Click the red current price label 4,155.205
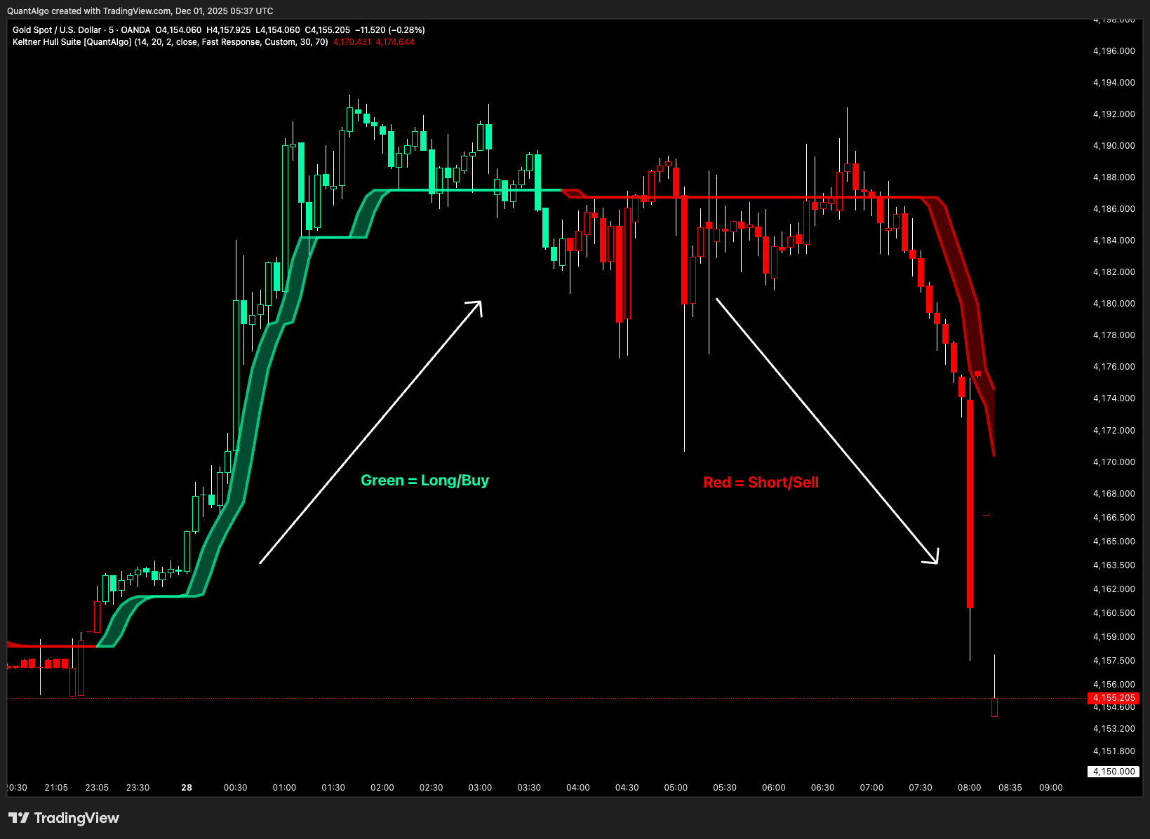1150x839 pixels. click(1114, 698)
